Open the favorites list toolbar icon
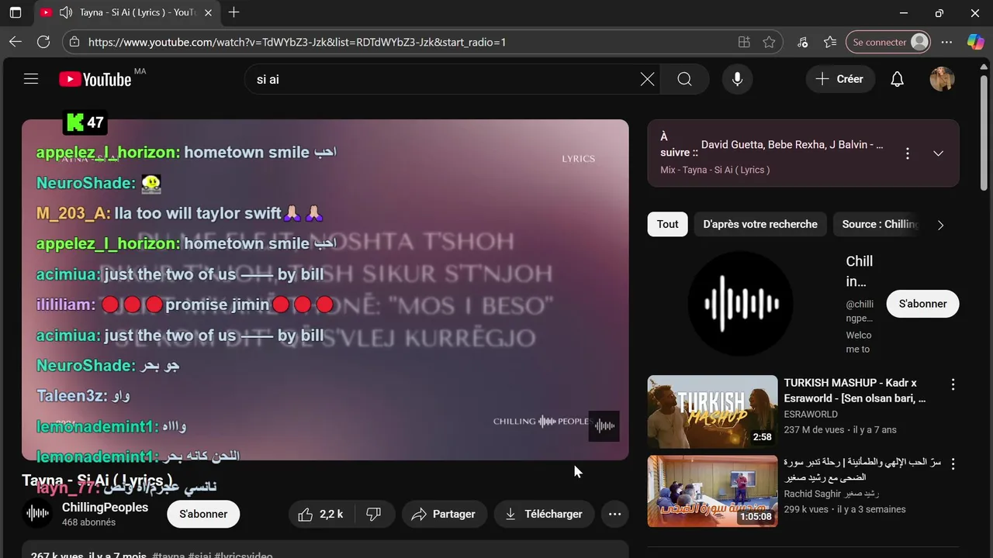The width and height of the screenshot is (993, 558). 830,42
